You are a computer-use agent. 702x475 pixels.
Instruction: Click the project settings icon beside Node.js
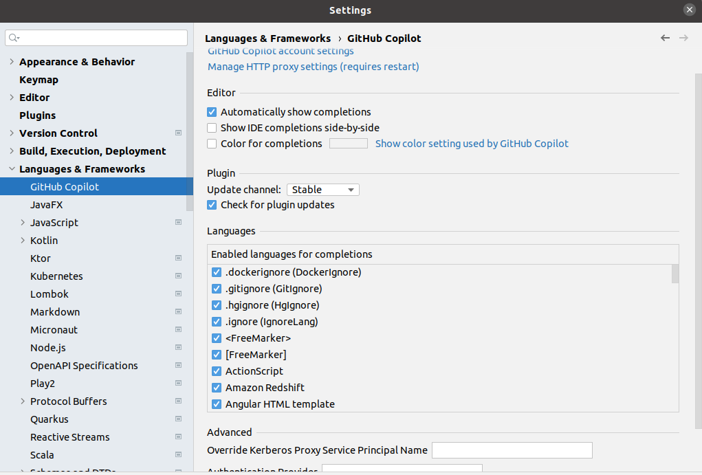pos(178,347)
